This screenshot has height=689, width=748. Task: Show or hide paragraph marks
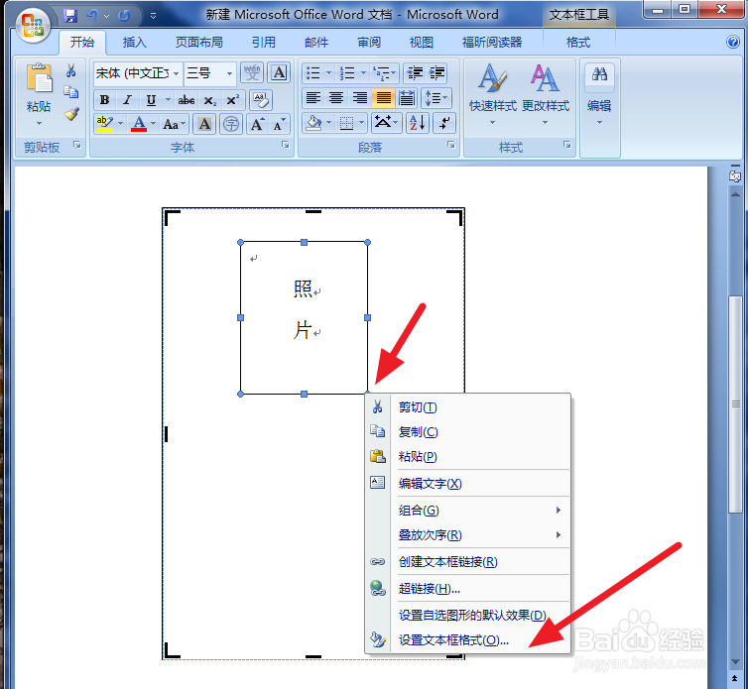click(x=444, y=124)
